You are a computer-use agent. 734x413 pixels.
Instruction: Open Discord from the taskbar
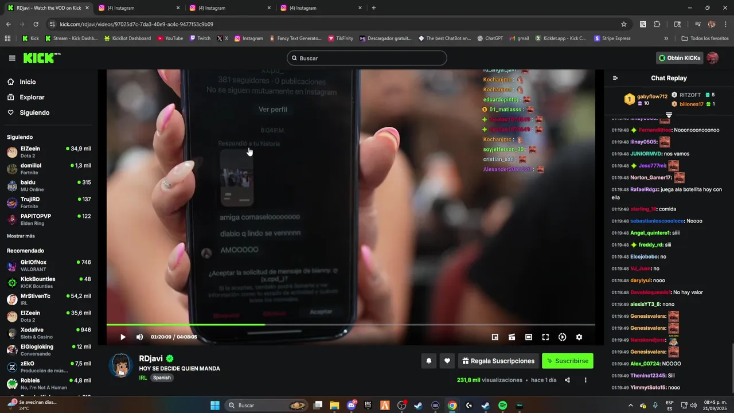[x=352, y=406]
